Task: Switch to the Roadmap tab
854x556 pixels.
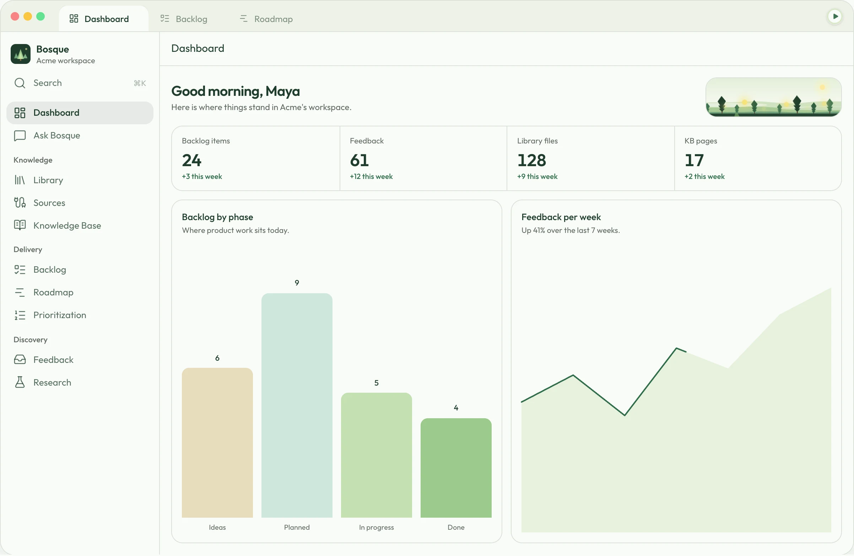Action: coord(266,19)
